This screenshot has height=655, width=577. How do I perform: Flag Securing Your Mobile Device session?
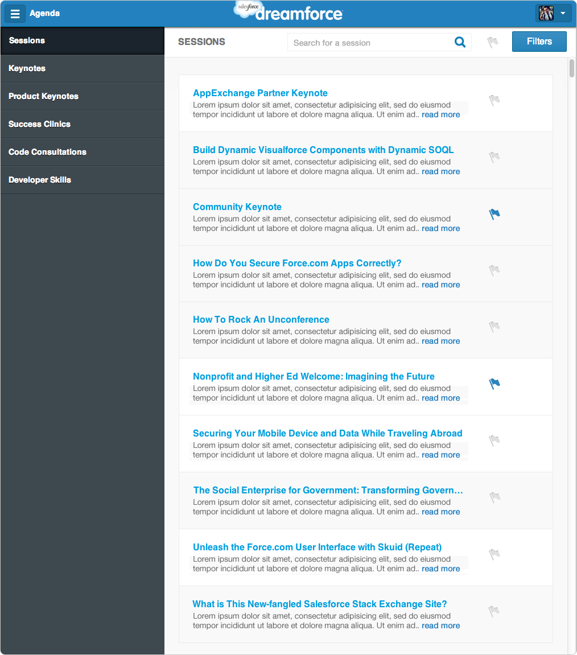[494, 440]
